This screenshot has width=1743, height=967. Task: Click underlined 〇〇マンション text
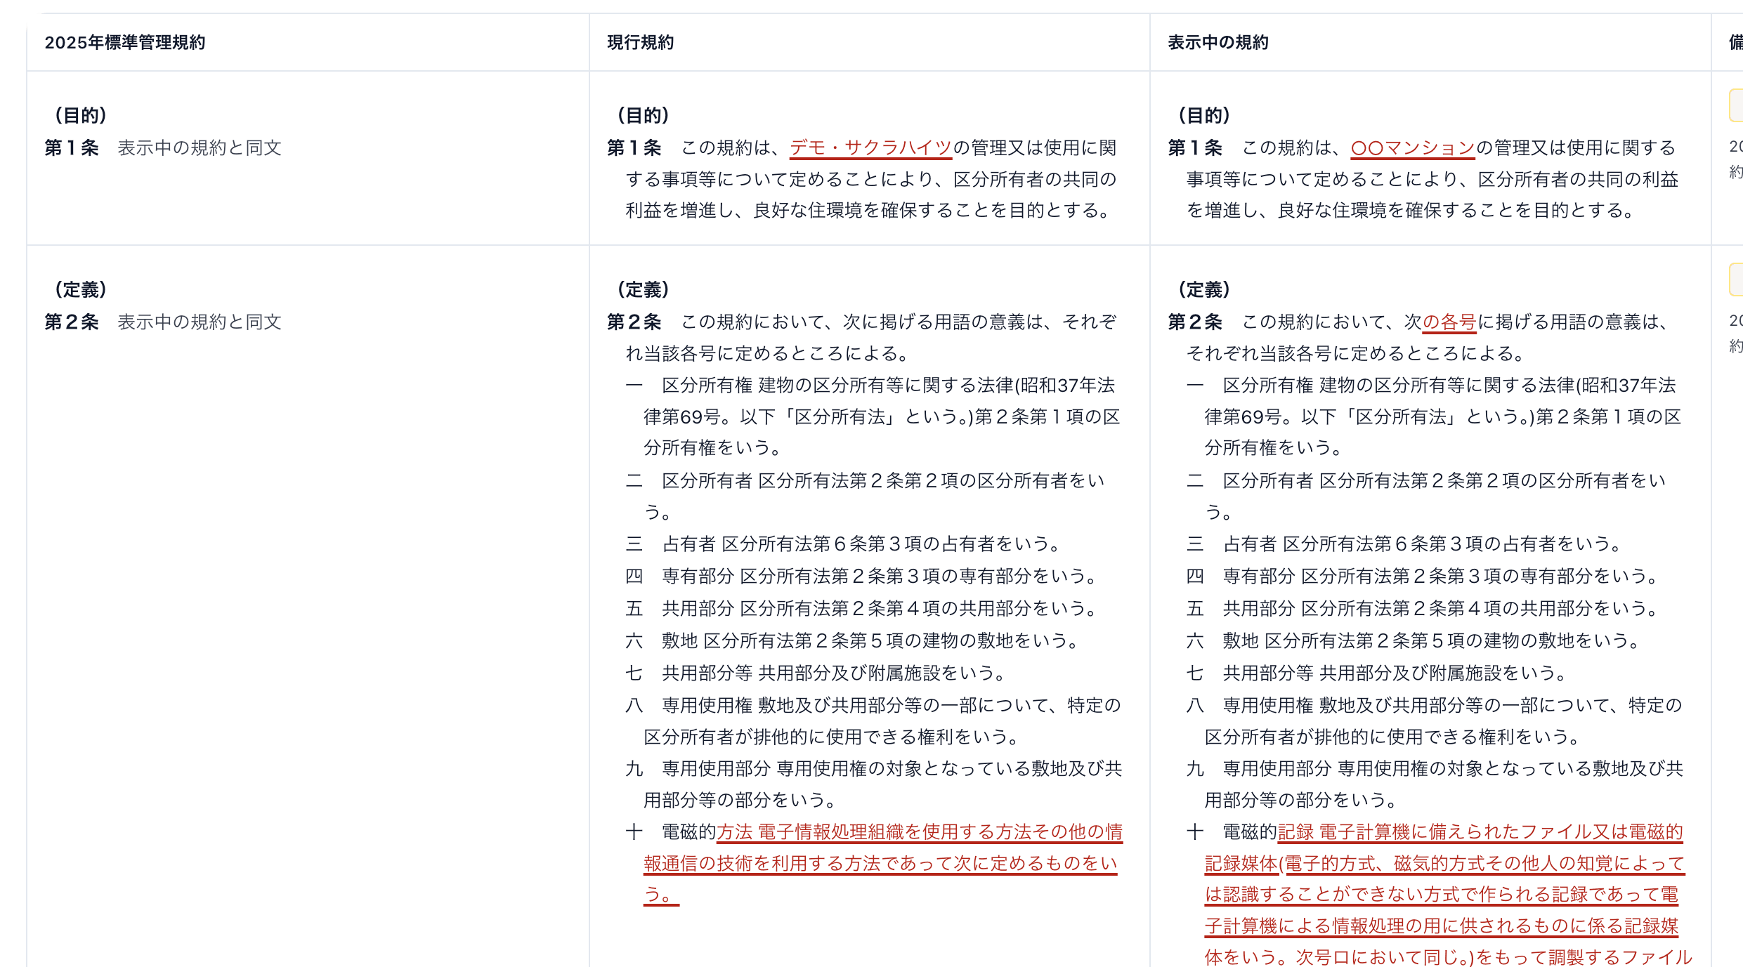click(x=1413, y=148)
